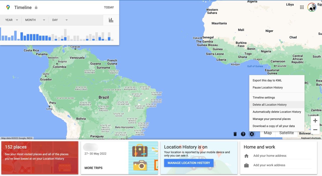The height and width of the screenshot is (176, 322).
Task: Click the lock icon beside Timeline
Action: 36,8
